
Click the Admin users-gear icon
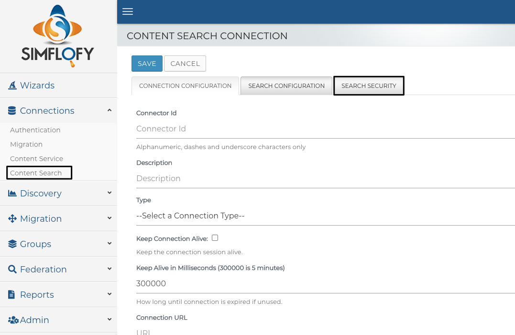[13, 320]
